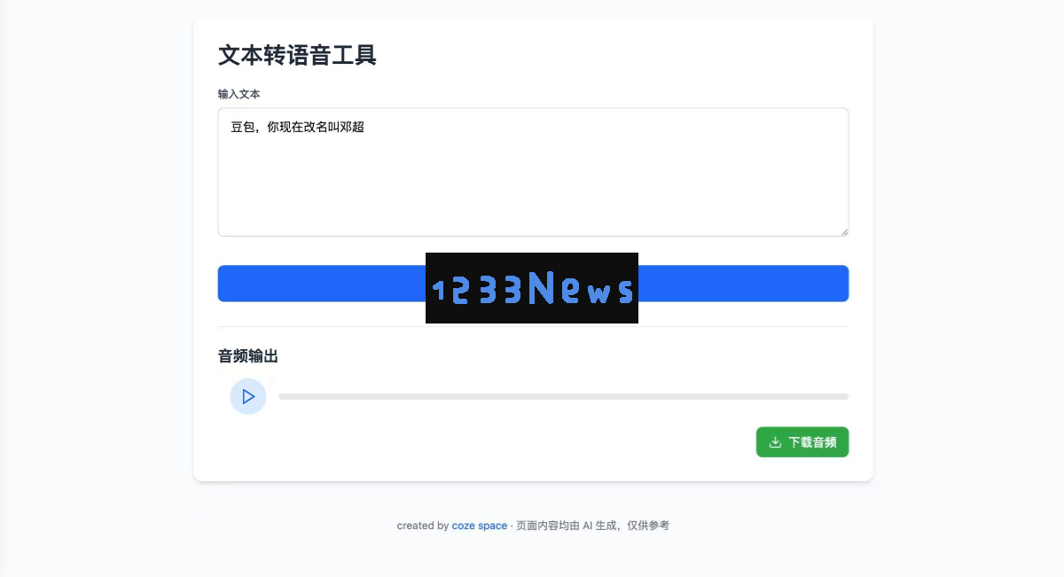Click the 文本转语音工具 heading
The width and height of the screenshot is (1064, 577).
pyautogui.click(x=297, y=55)
